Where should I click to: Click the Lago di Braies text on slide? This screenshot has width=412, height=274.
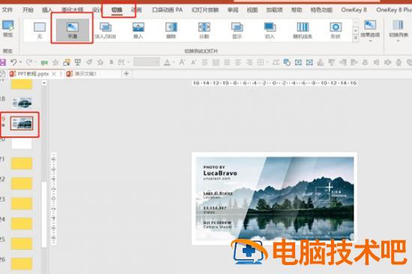[218, 193]
